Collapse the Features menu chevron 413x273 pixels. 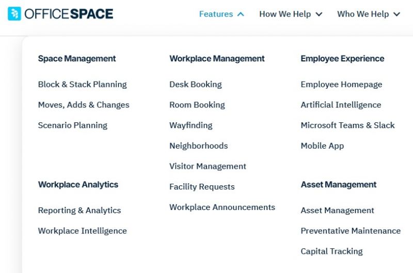[241, 14]
